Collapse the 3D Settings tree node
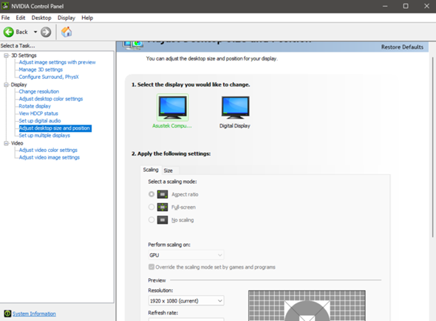Image resolution: width=436 pixels, height=321 pixels. point(6,55)
